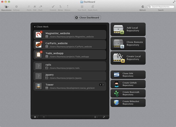The height and width of the screenshot is (127, 176).
Task: Click Clone Remote Repository button
Action: point(128,44)
